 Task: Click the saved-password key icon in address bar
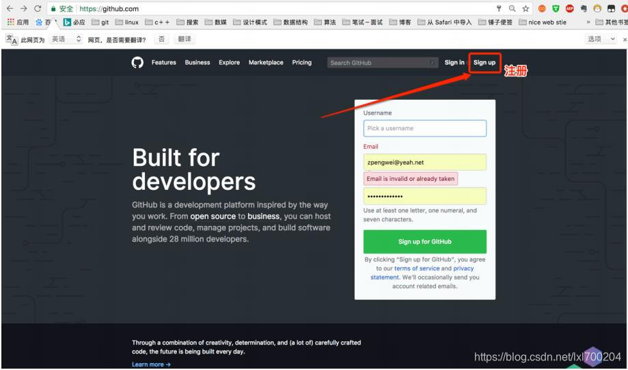point(499,8)
